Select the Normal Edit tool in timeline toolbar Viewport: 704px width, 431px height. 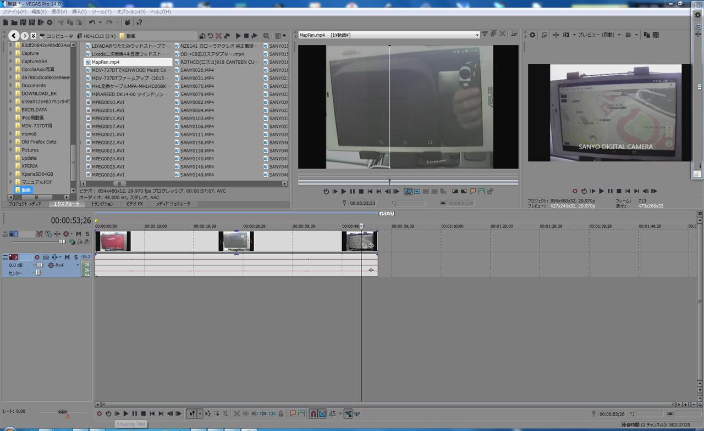pos(191,413)
